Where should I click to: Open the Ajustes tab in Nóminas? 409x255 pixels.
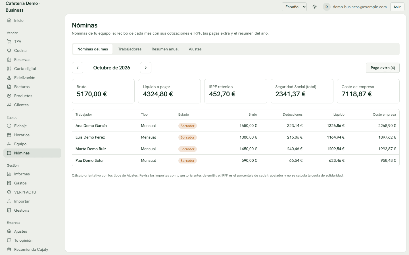pos(195,49)
